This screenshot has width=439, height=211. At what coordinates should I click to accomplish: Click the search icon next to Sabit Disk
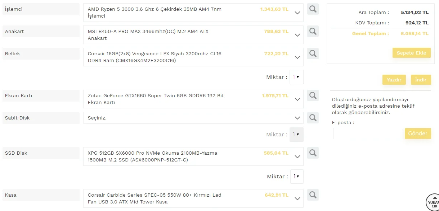pos(313,118)
